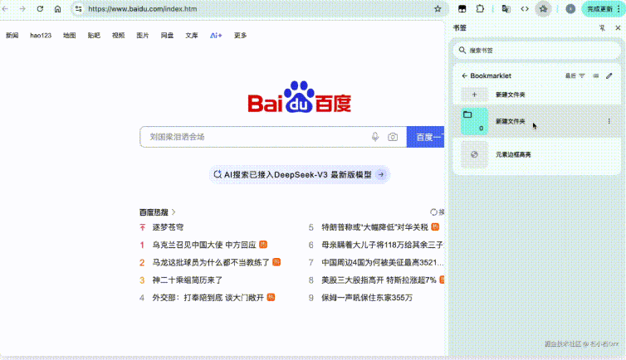
Task: Open hot search 马龙这批球员为什么都不当教练了
Action: coord(211,262)
